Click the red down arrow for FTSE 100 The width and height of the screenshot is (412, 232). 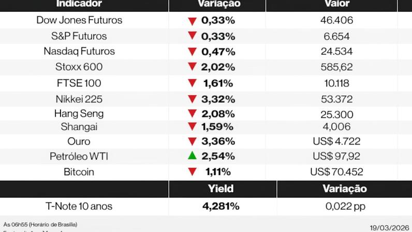click(193, 83)
